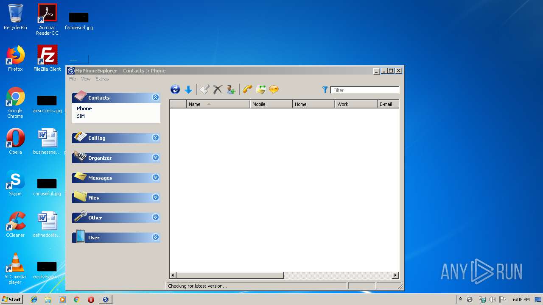Click the blue download arrow toolbar icon
Image resolution: width=543 pixels, height=305 pixels.
pyautogui.click(x=188, y=89)
